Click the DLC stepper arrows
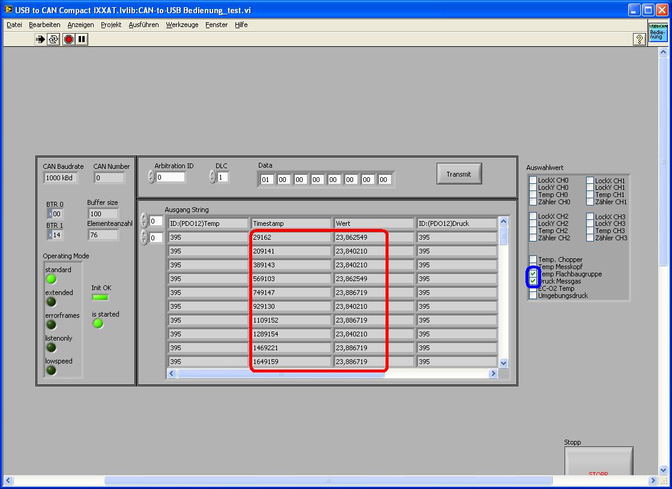 click(x=213, y=177)
